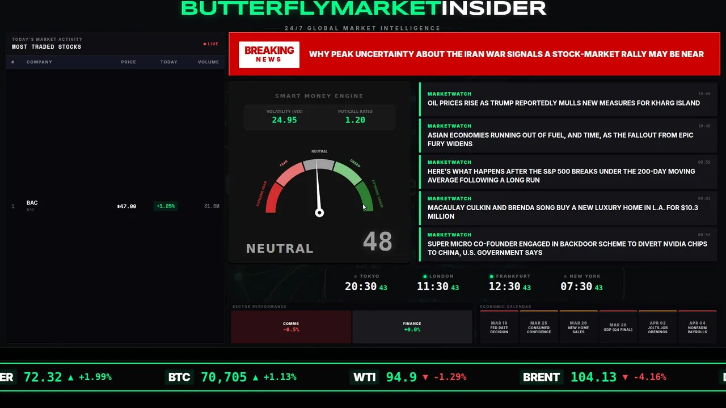Open the Apr 02 JOLTS Job Openings event

658,327
